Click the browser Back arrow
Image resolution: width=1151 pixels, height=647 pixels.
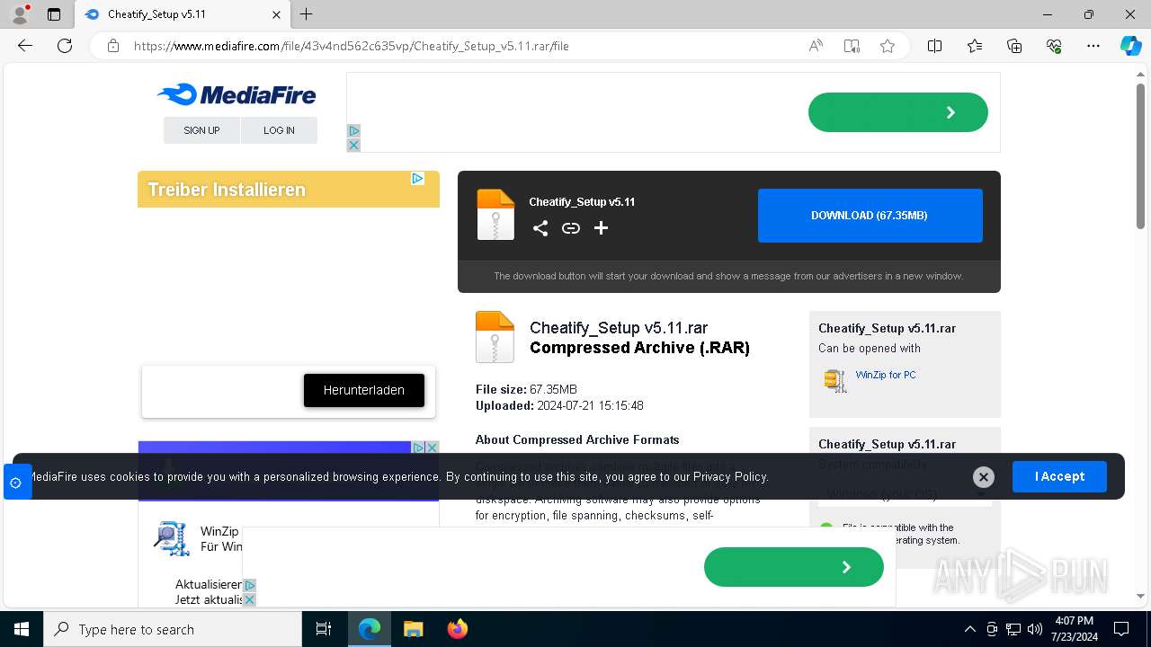coord(25,46)
